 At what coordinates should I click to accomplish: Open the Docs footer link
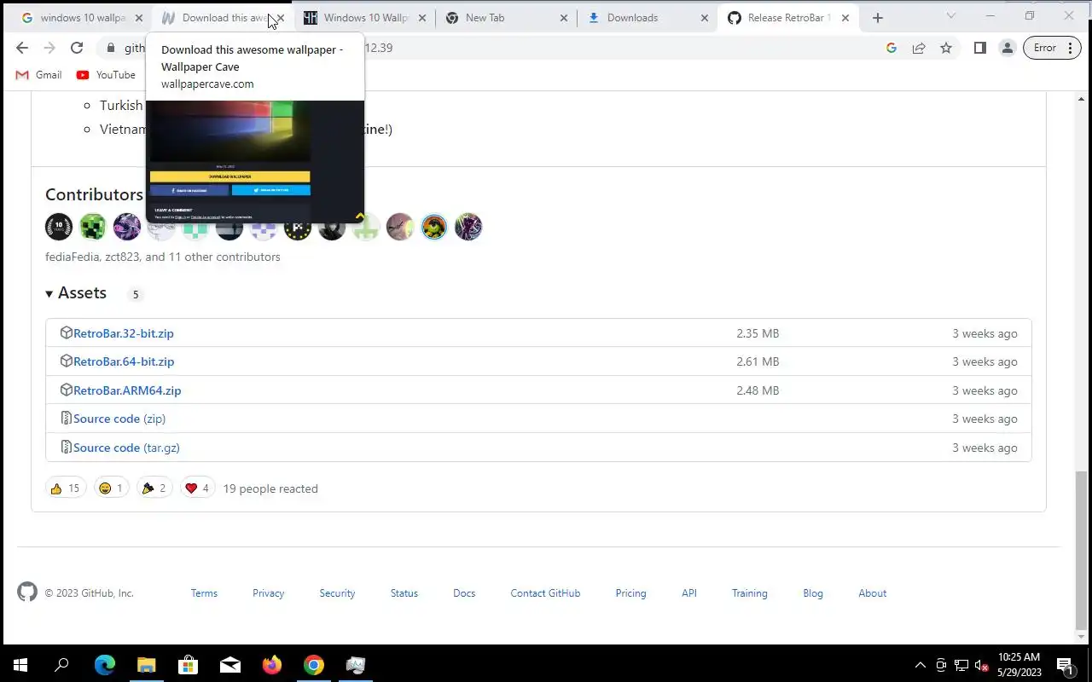click(464, 593)
